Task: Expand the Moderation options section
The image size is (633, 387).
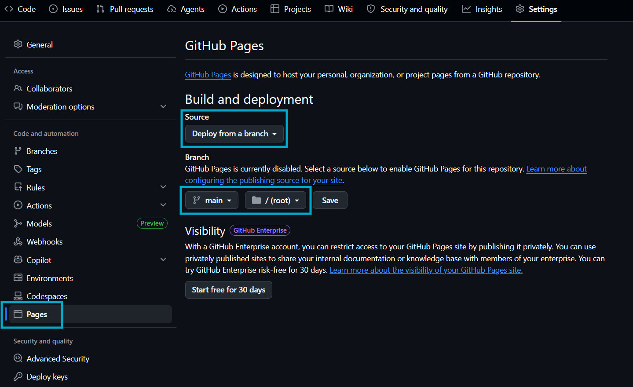Action: coord(163,106)
